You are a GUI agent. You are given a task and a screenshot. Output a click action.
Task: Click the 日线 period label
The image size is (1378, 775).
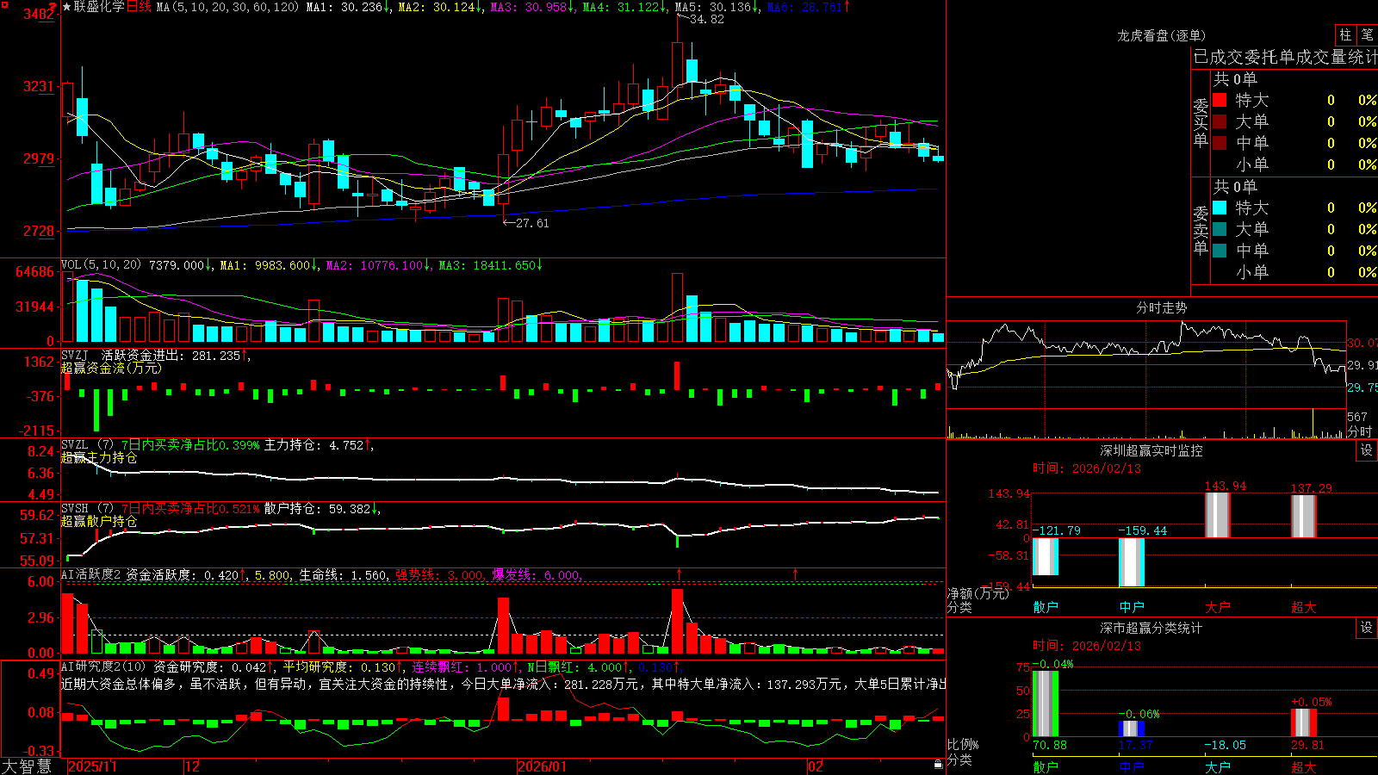(139, 7)
